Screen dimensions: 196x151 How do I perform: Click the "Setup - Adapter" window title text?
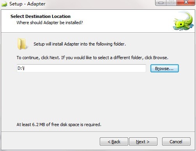coord(27,4)
